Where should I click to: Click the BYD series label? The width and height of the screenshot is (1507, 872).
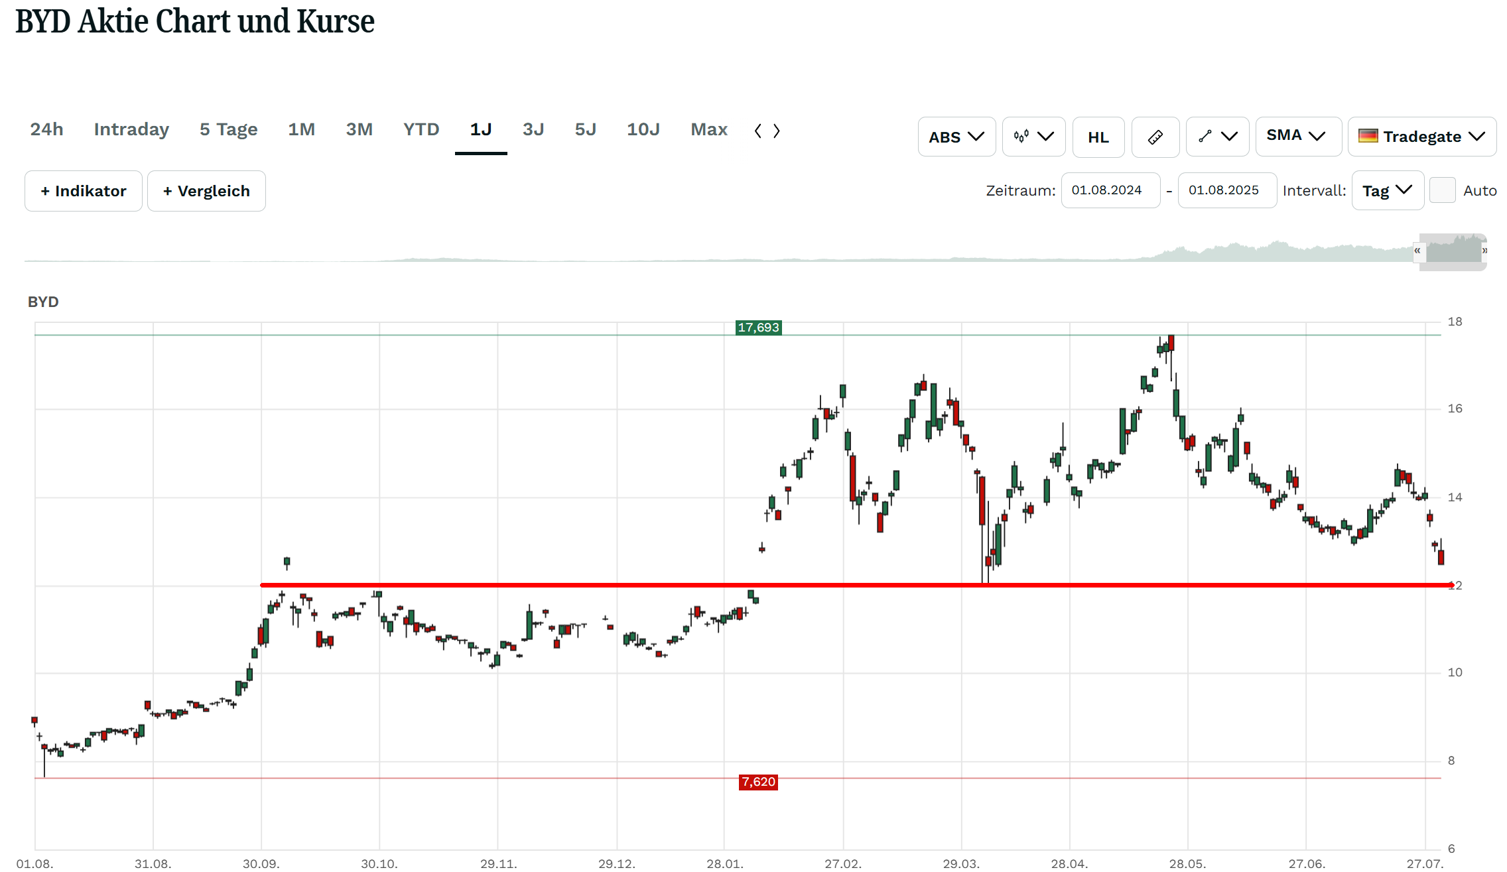(x=43, y=302)
